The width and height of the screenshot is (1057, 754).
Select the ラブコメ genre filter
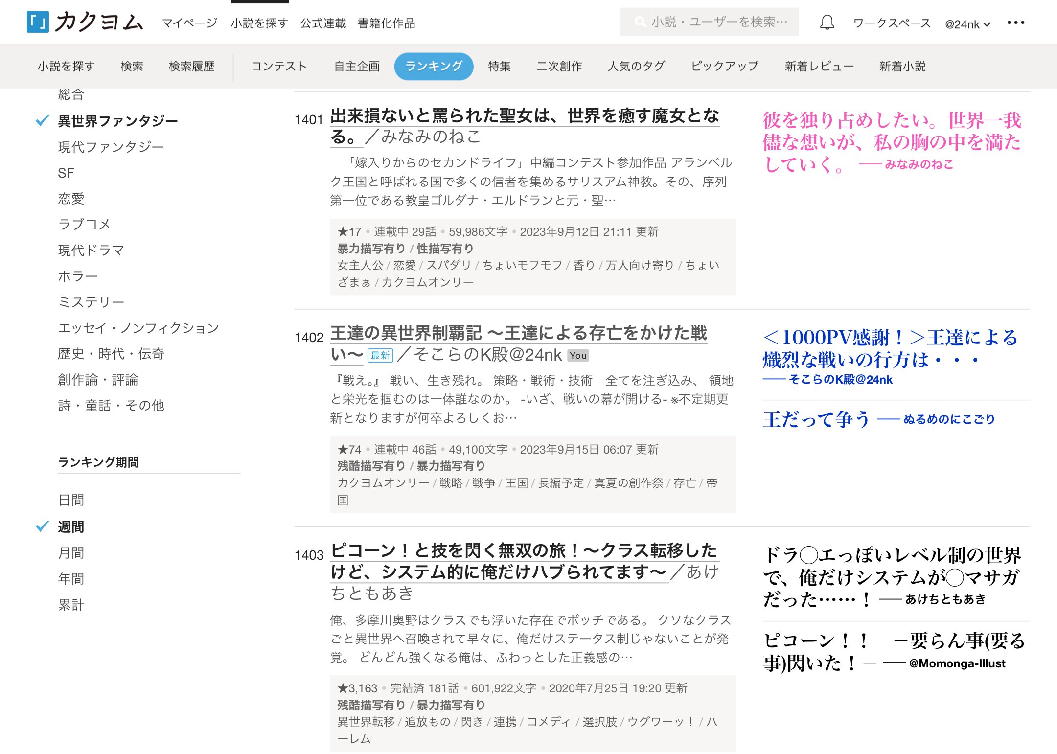84,224
